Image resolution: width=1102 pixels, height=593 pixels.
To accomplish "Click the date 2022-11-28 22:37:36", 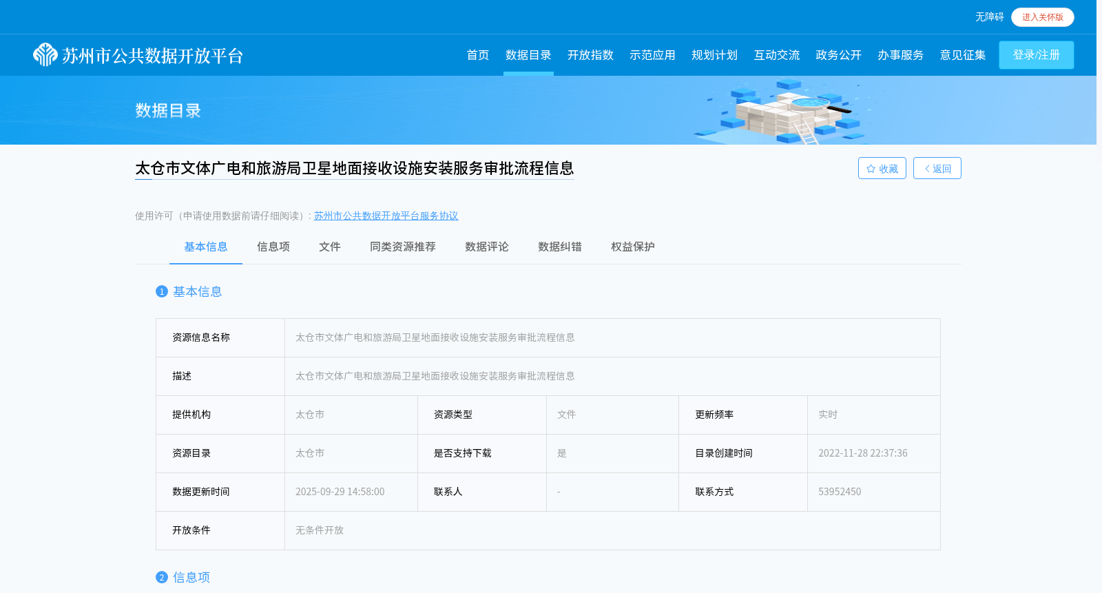I will point(863,453).
